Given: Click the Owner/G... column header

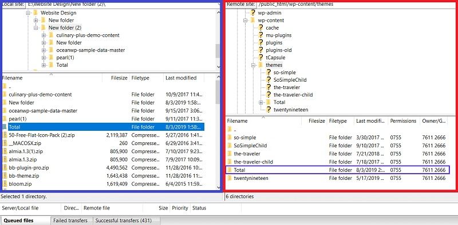Looking at the screenshot, I should tap(434, 121).
